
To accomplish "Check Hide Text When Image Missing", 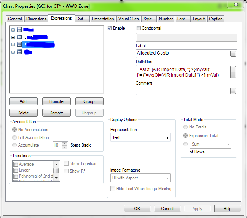I will 113,188.
